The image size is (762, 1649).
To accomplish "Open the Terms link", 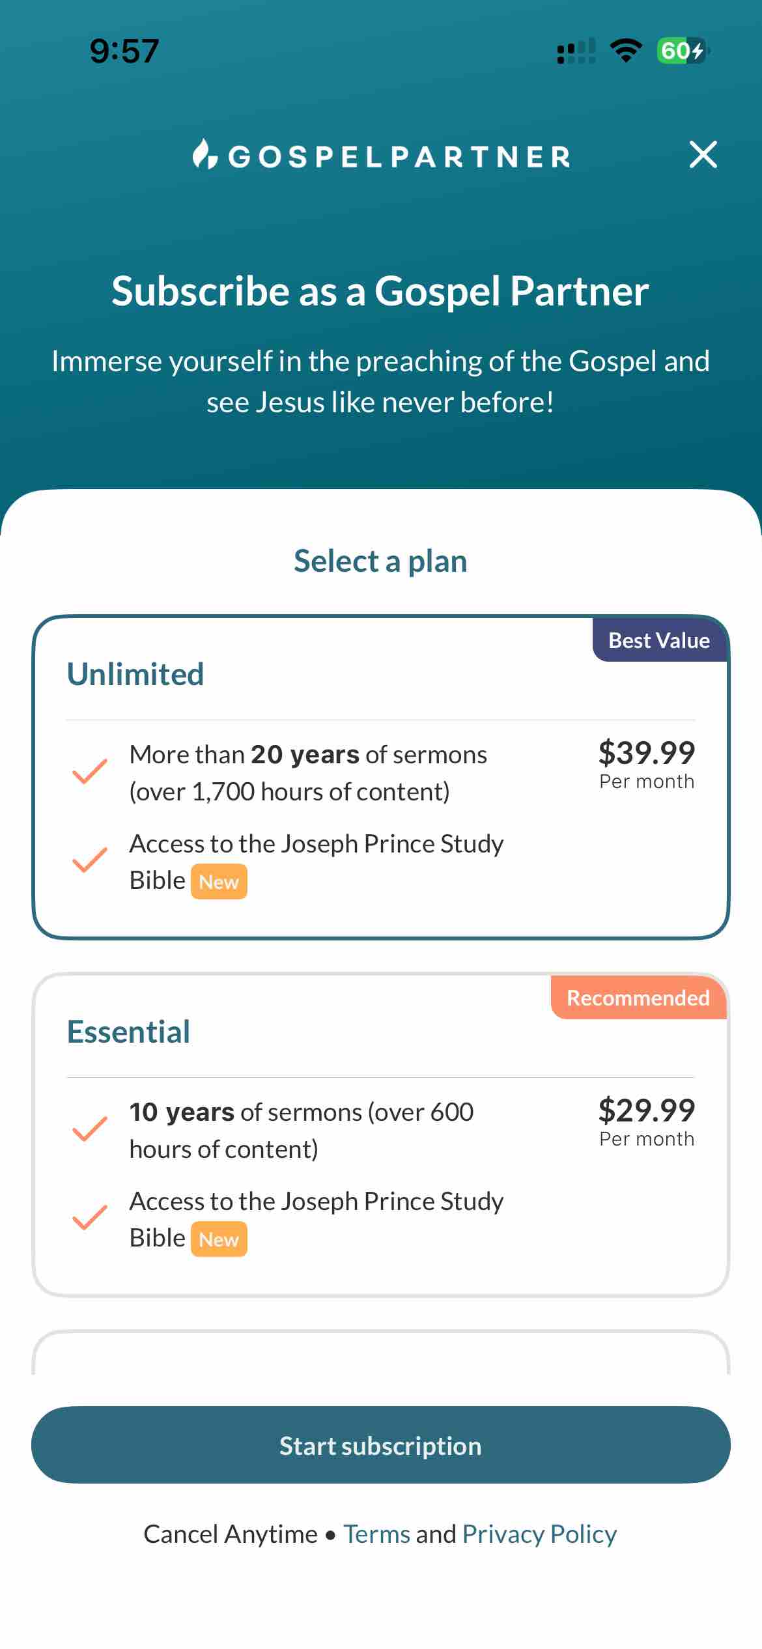I will (376, 1534).
